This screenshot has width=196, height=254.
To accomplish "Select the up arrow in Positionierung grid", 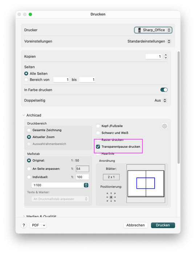I will (111, 193).
